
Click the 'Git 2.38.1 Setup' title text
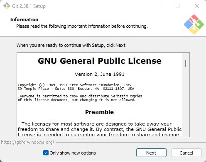click(29, 6)
